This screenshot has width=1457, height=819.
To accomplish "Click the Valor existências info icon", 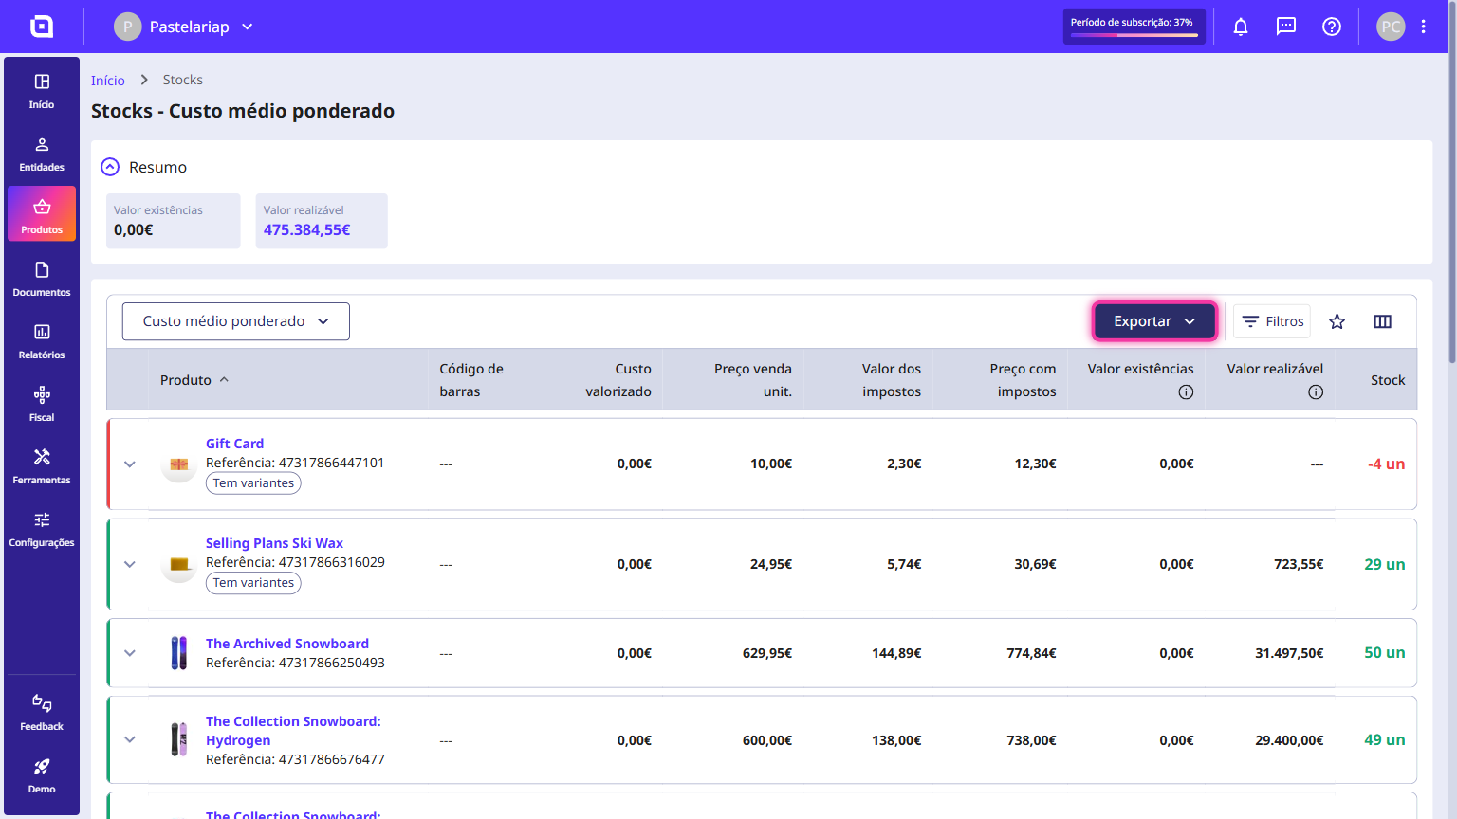I will tap(1186, 391).
